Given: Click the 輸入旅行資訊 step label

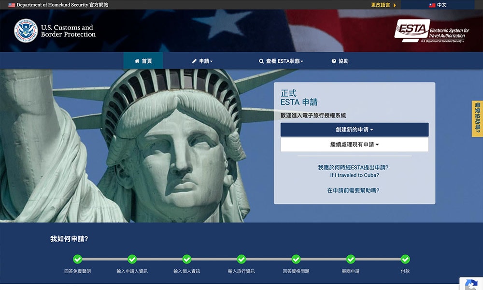Looking at the screenshot, I should [x=241, y=271].
